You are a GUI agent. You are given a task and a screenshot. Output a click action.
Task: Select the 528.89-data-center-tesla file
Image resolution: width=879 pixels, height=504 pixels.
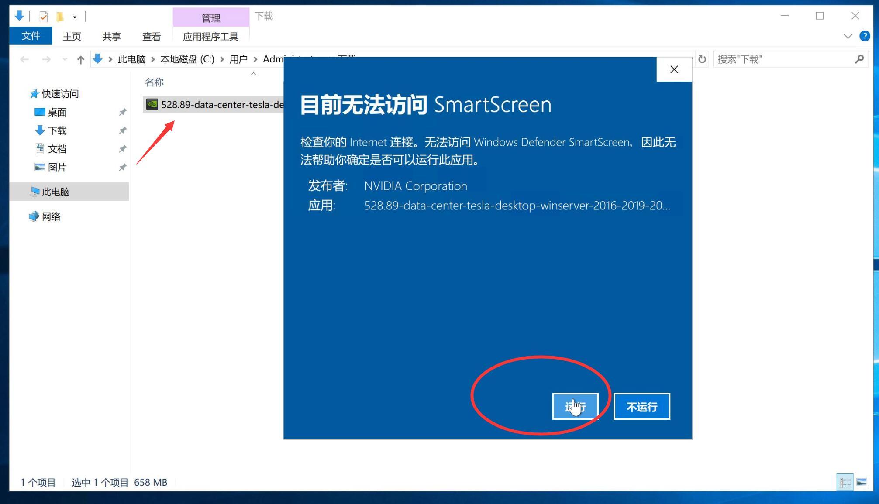pyautogui.click(x=214, y=105)
